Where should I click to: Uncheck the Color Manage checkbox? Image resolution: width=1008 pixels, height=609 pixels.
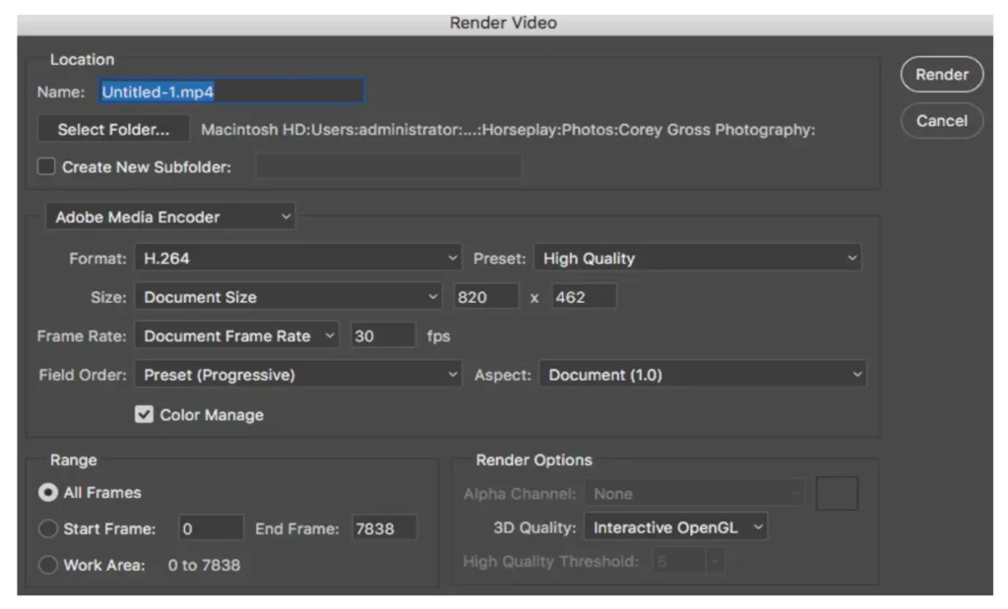(145, 415)
